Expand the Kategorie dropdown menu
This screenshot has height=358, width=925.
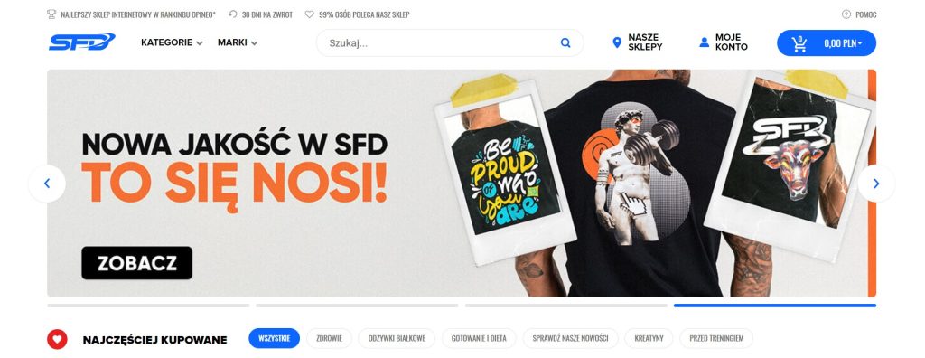(172, 42)
